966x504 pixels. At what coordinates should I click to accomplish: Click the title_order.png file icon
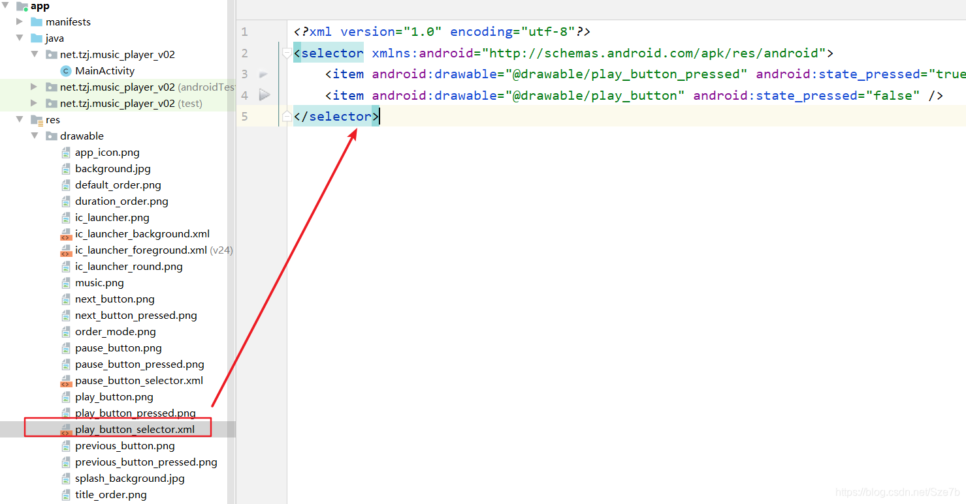66,495
